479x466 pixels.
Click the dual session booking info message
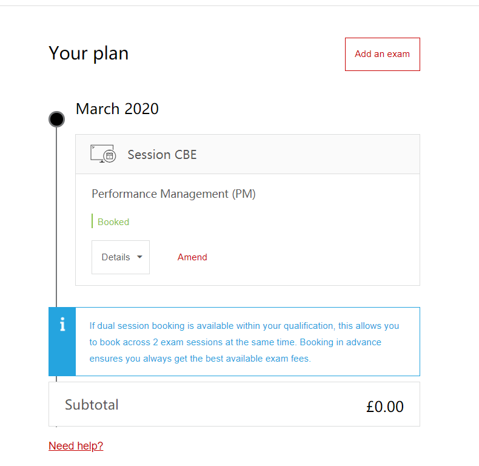pyautogui.click(x=244, y=342)
